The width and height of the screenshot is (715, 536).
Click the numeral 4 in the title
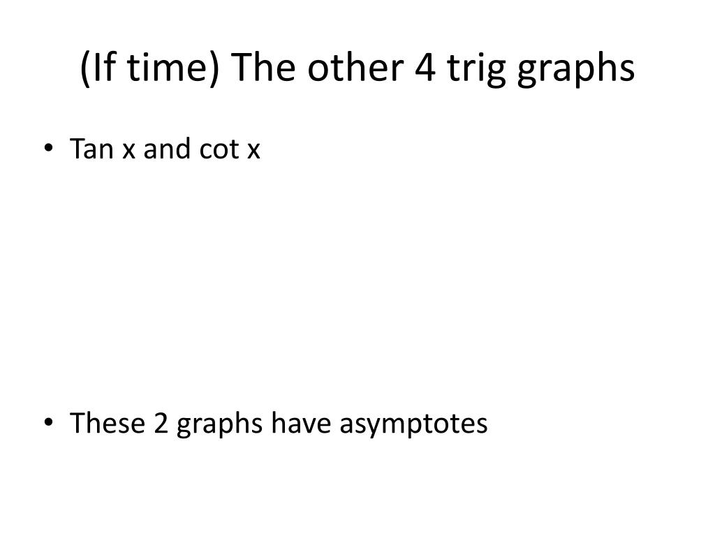coord(425,66)
